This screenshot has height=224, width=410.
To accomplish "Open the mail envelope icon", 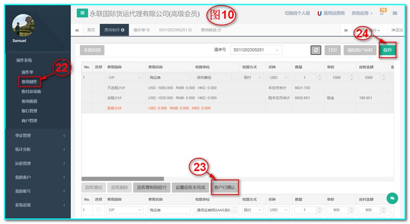I will 395,13.
